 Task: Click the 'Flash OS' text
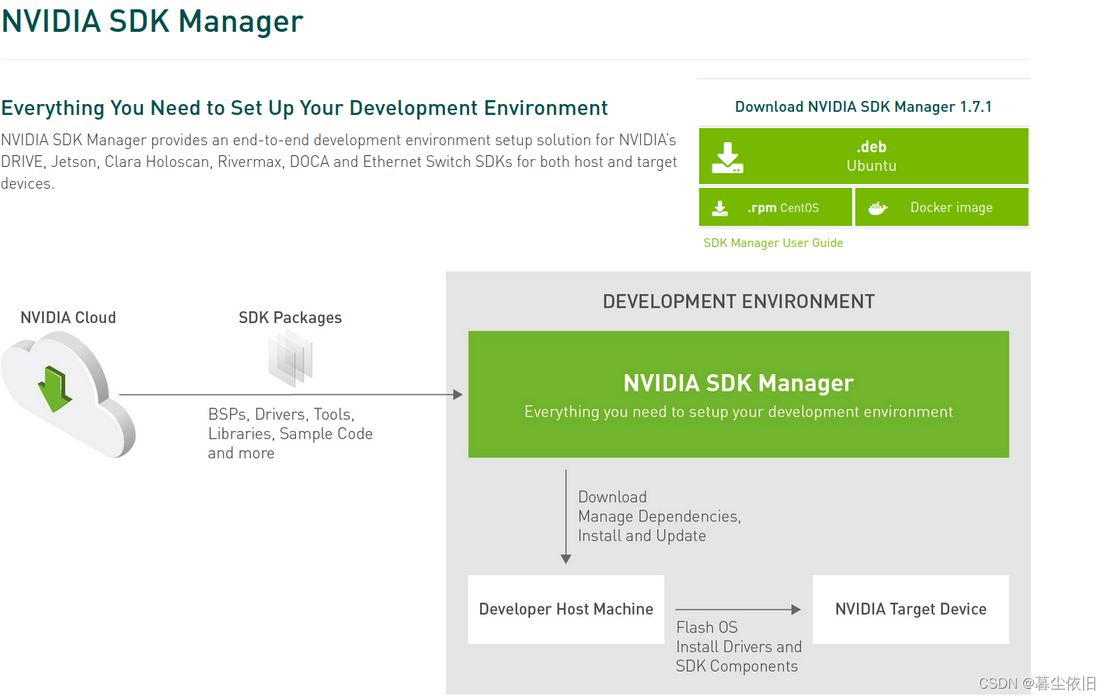707,627
